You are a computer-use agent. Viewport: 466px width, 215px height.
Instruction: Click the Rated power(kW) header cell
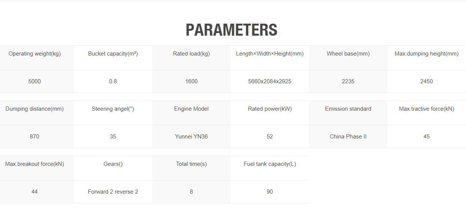pos(270,113)
